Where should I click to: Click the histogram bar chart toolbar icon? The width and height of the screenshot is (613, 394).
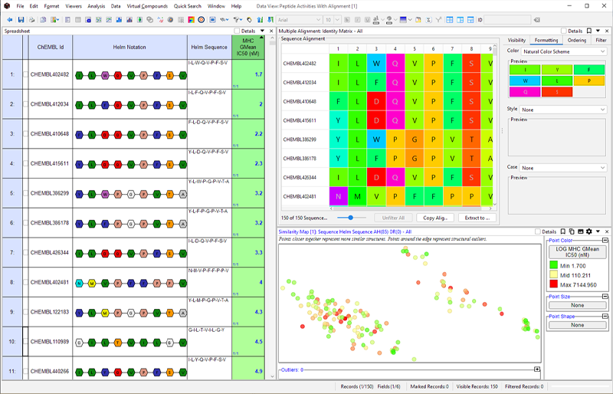(x=119, y=20)
